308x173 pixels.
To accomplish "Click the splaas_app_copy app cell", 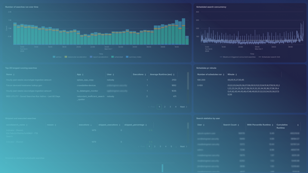I will pyautogui.click(x=85, y=80).
